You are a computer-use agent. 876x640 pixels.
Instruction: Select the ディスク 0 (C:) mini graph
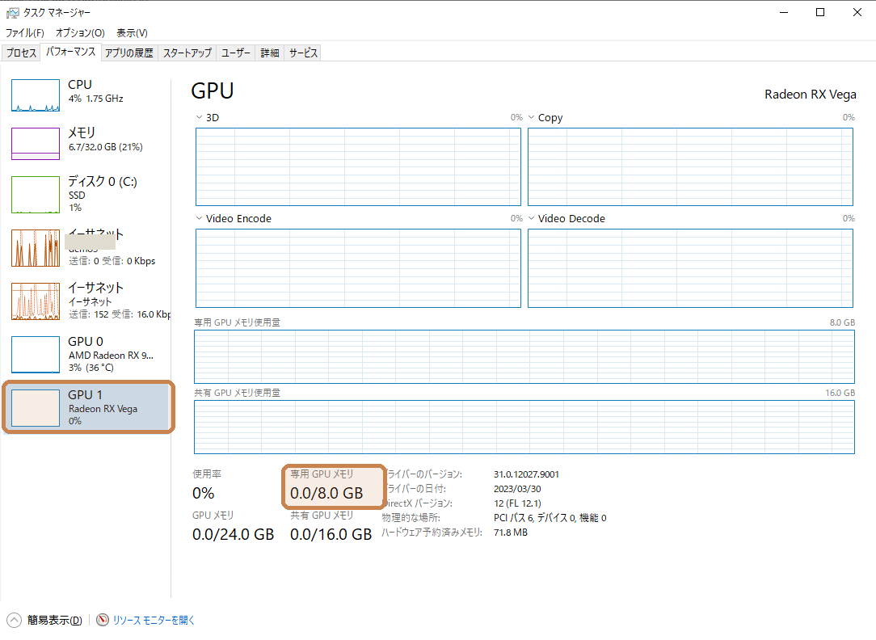click(36, 195)
